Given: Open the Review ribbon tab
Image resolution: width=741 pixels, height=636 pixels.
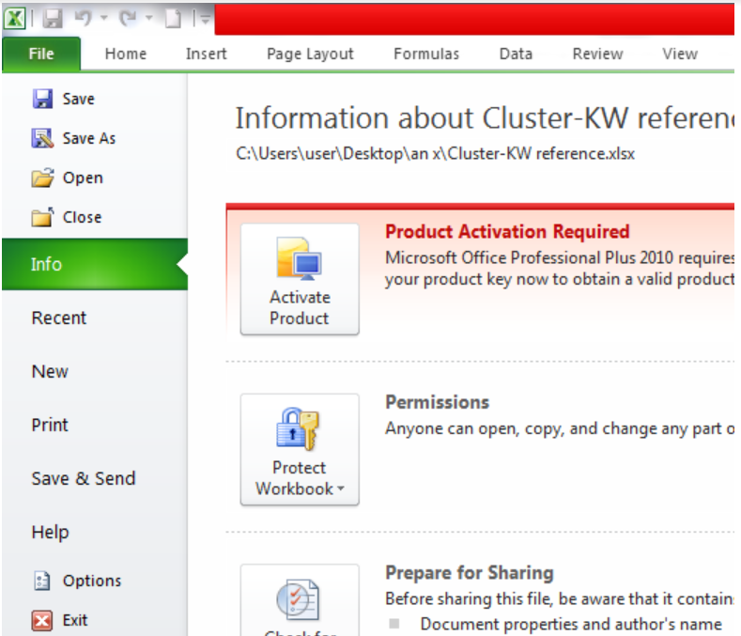Looking at the screenshot, I should pos(597,54).
